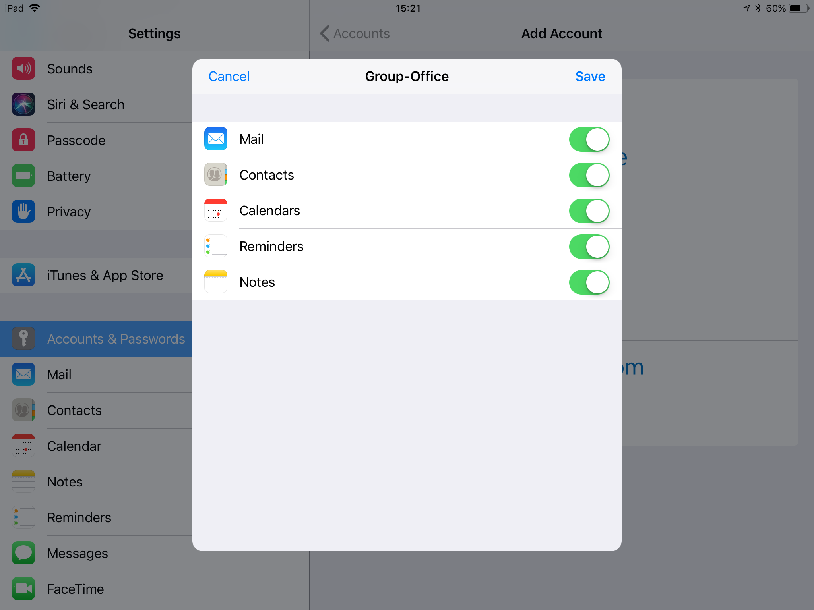This screenshot has width=814, height=610.
Task: Open Privacy in Settings sidebar
Action: click(x=96, y=212)
